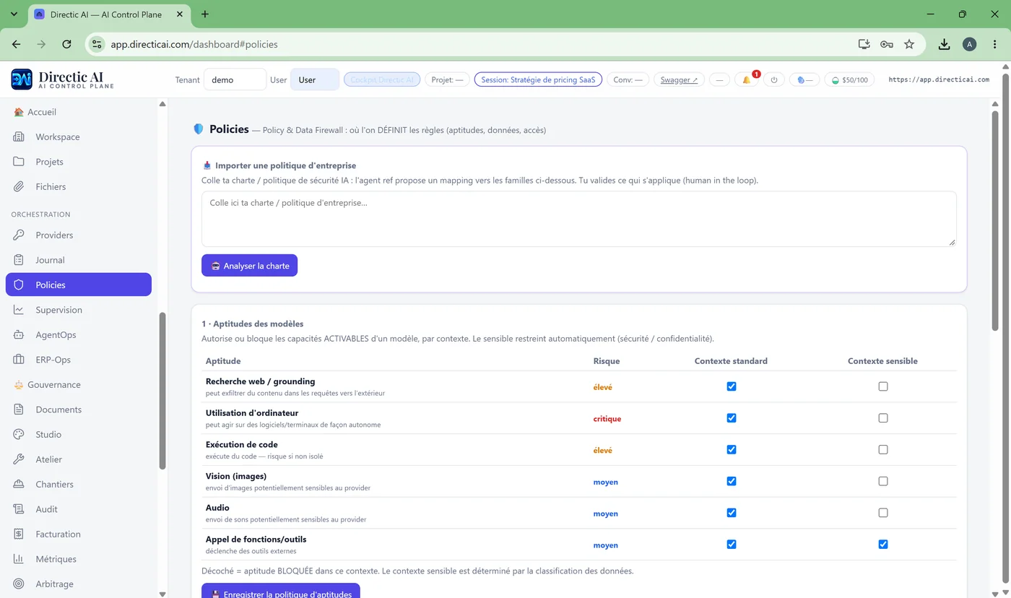1011x598 pixels.
Task: Uncheck standard context for Exécution de code
Action: [x=732, y=450]
